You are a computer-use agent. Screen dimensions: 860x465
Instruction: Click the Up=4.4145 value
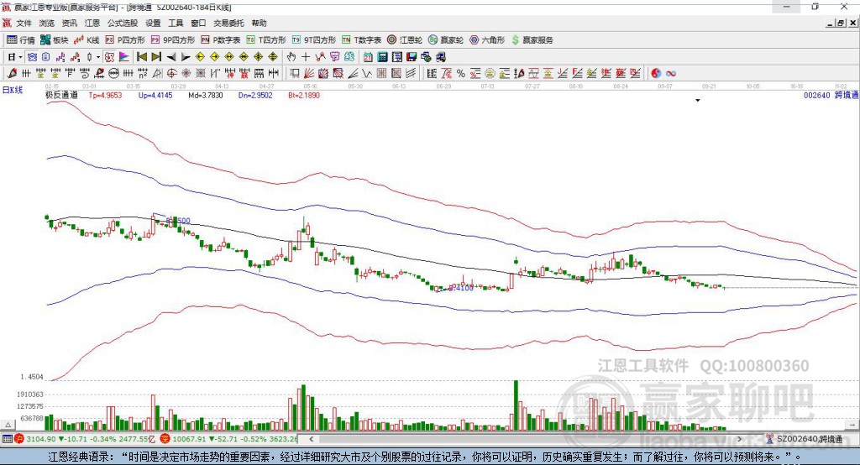tap(155, 96)
